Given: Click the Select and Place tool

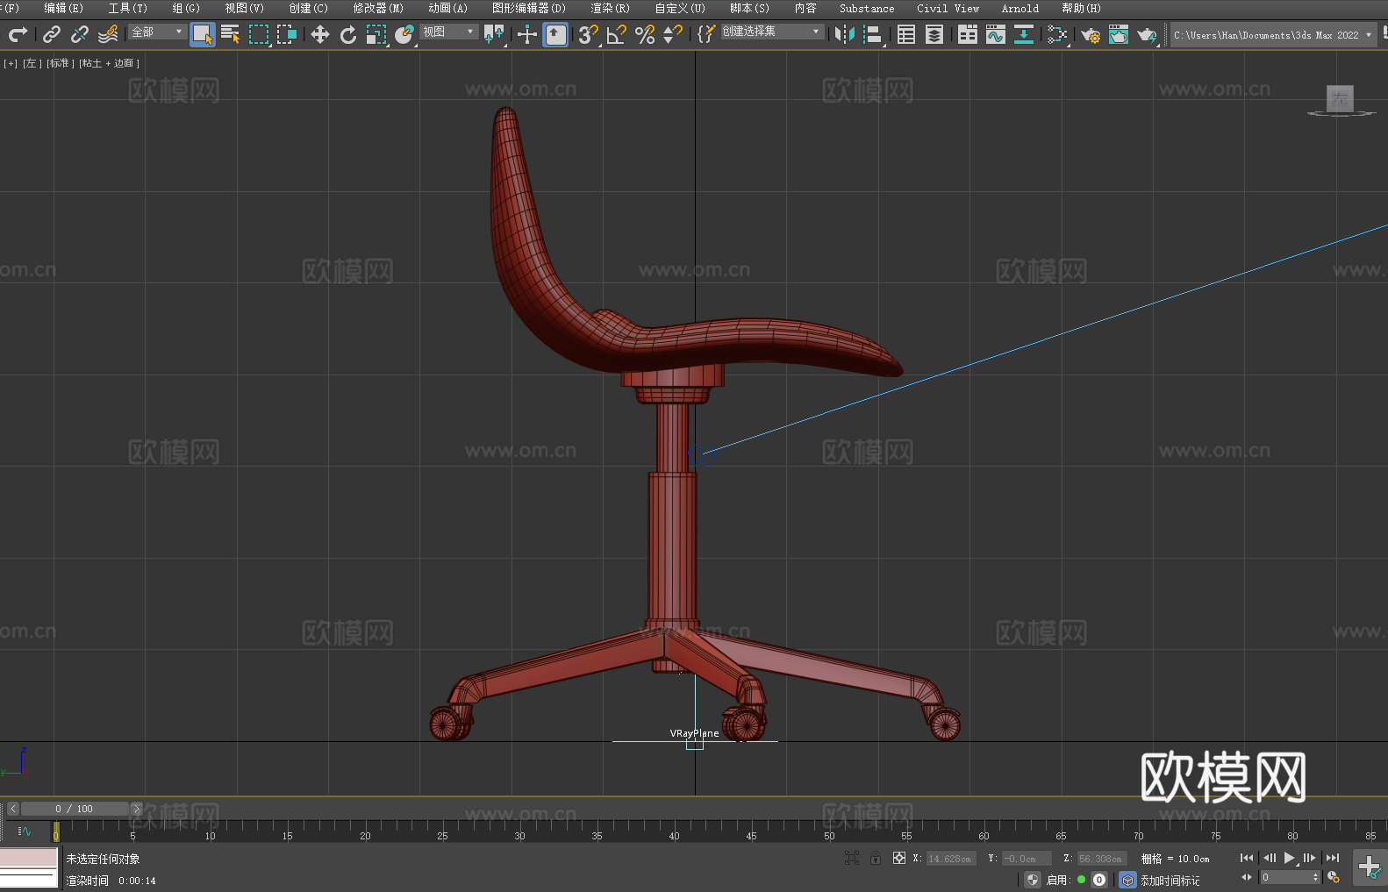Looking at the screenshot, I should [x=404, y=34].
